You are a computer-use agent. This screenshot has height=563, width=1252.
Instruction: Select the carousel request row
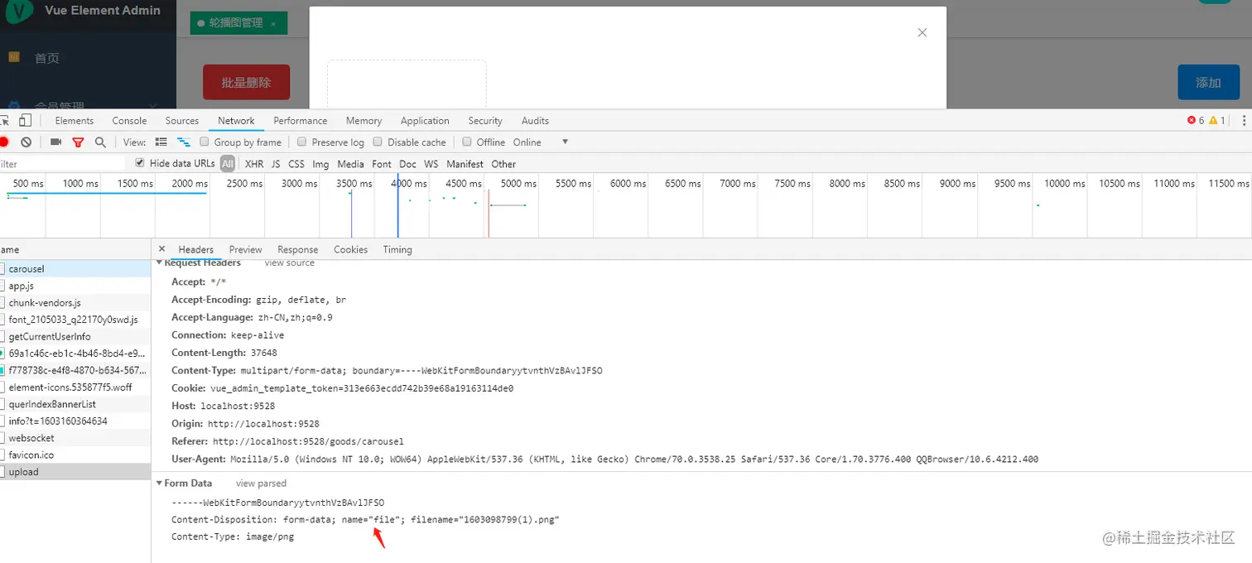[x=75, y=268]
